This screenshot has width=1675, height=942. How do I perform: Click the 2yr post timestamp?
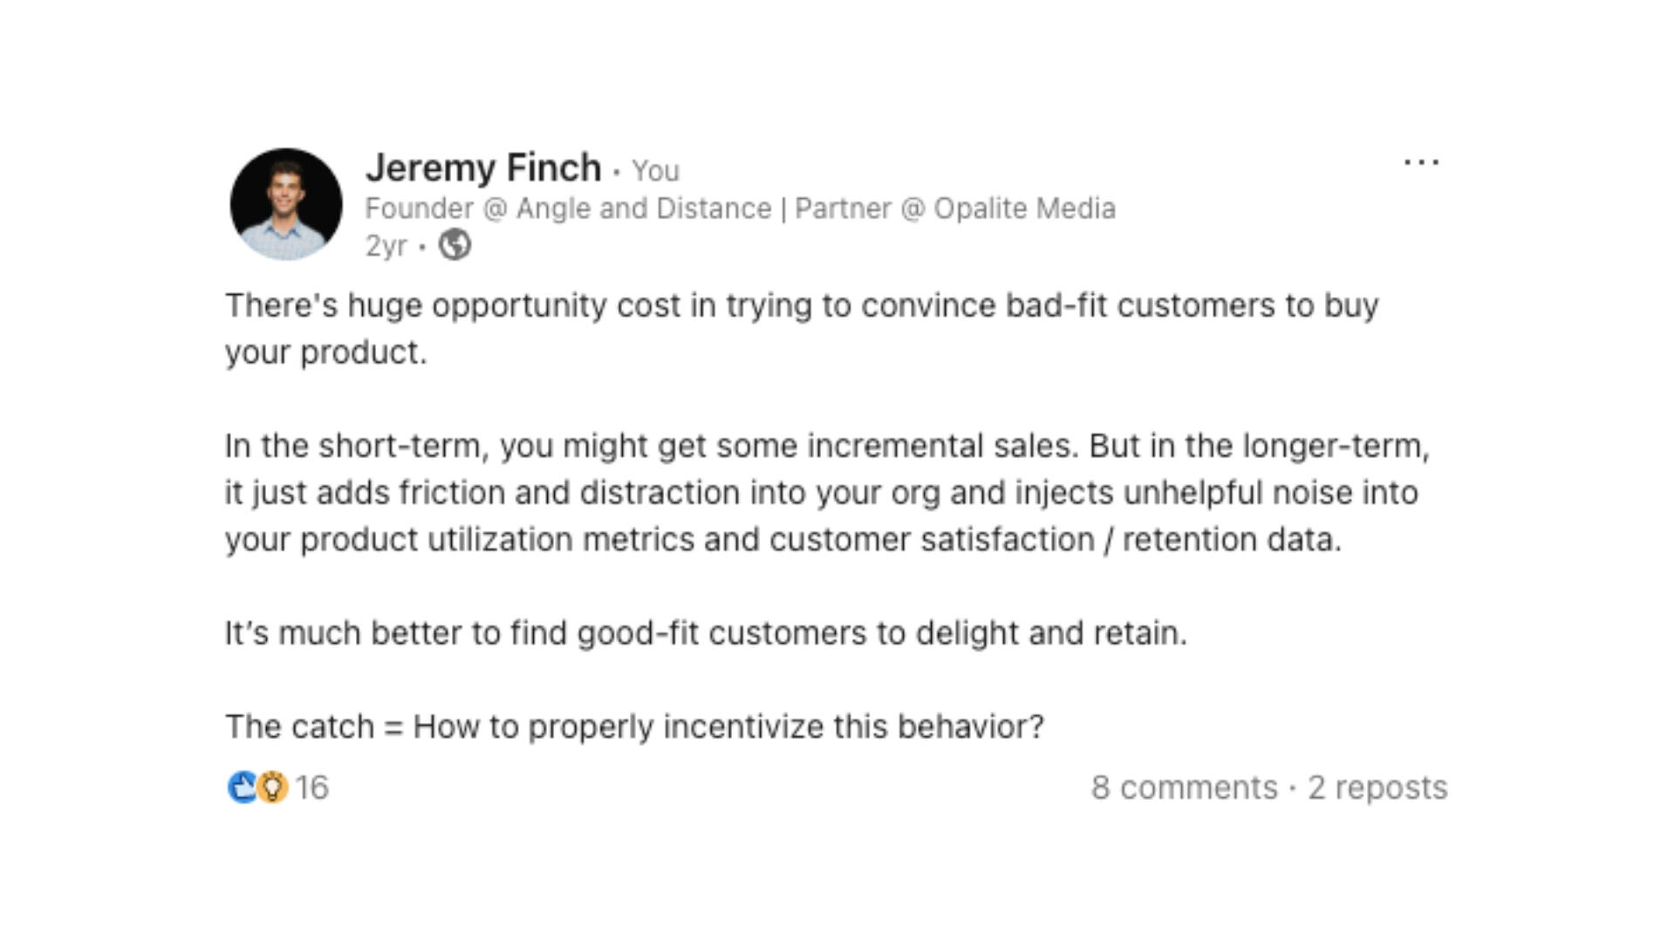coord(386,246)
